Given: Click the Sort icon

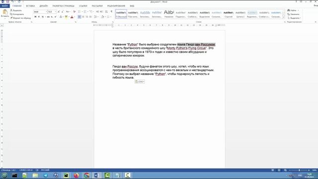Looking at the screenshot, I should 106,12.
